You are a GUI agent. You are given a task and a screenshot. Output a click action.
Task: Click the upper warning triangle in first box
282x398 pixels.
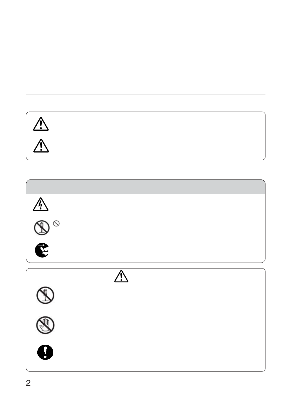(x=41, y=124)
